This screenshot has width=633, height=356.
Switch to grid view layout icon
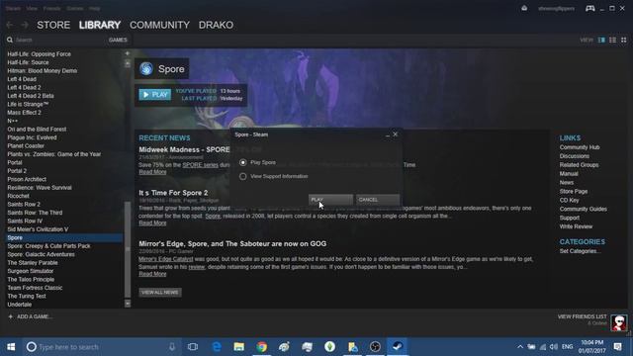(624, 40)
